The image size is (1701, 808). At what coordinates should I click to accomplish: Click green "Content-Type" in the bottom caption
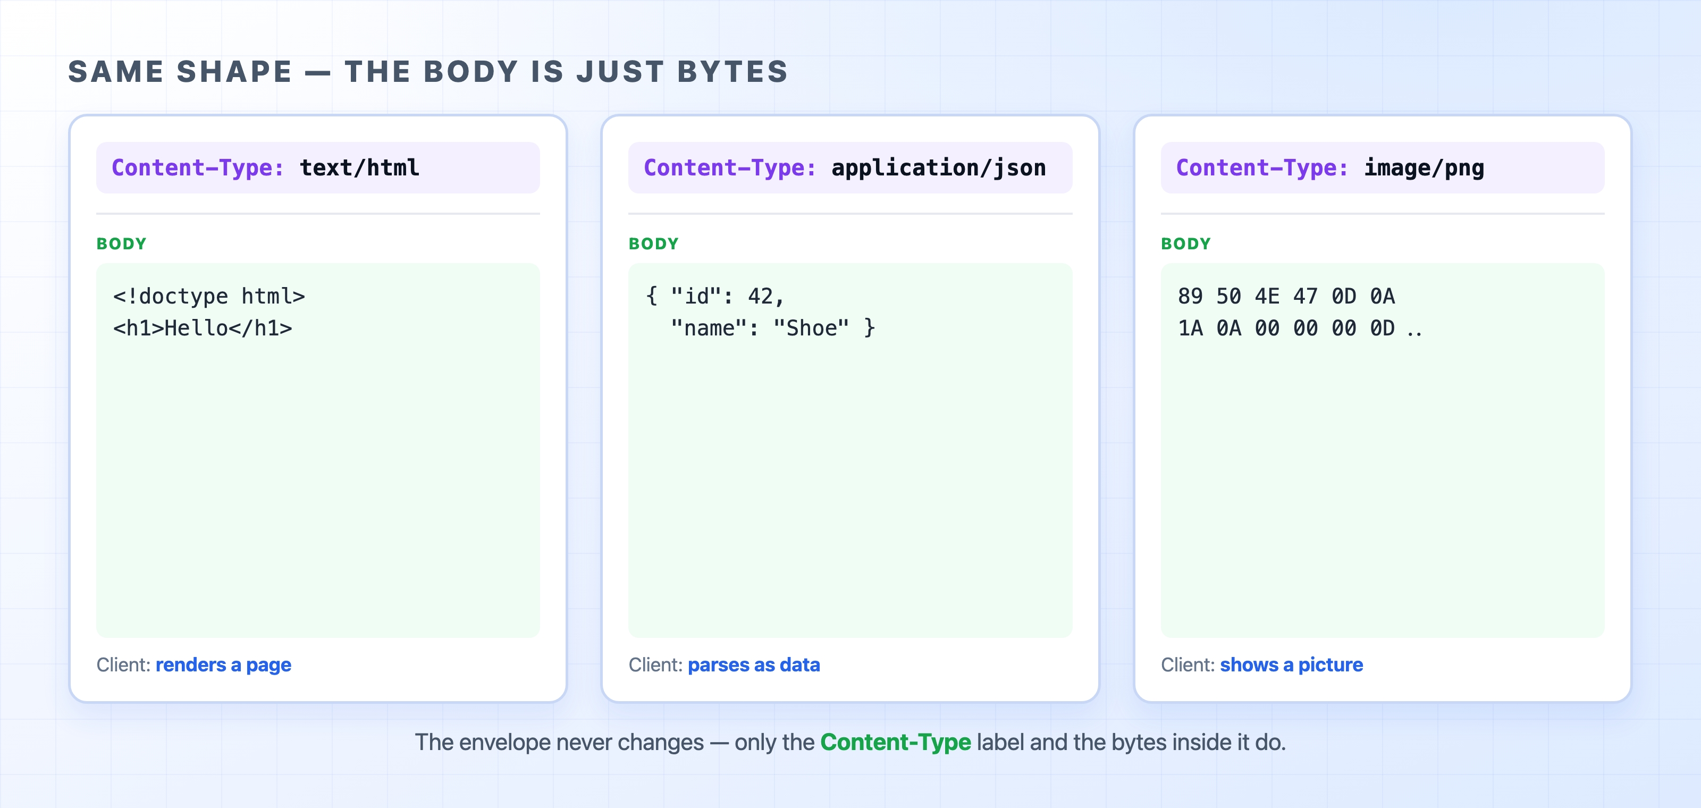895,743
